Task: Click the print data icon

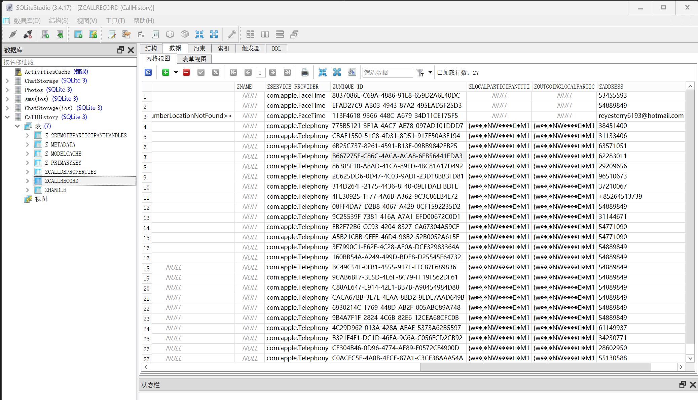Action: click(x=305, y=72)
